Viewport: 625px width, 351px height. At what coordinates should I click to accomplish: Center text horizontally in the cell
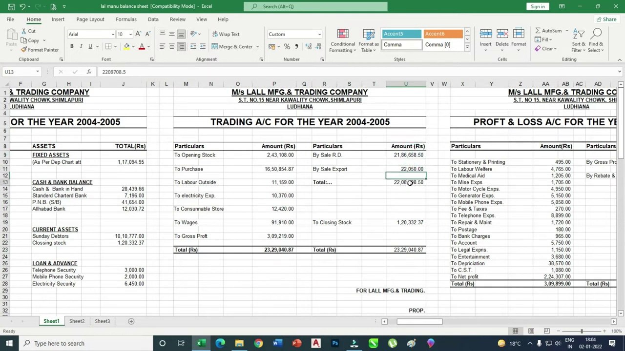click(x=171, y=46)
